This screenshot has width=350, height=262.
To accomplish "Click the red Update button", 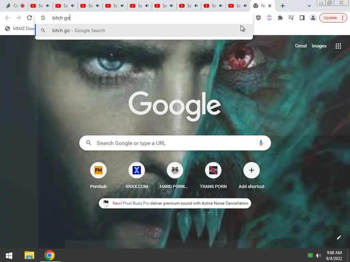I will pos(330,18).
